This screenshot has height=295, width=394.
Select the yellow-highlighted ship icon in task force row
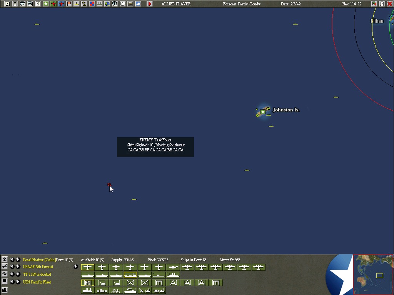pyautogui.click(x=130, y=275)
